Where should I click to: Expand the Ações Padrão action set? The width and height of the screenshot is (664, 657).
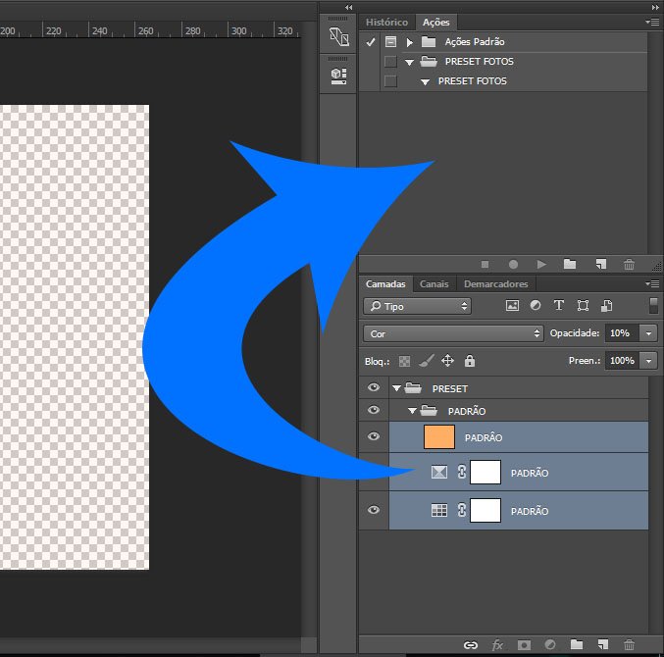[x=410, y=42]
